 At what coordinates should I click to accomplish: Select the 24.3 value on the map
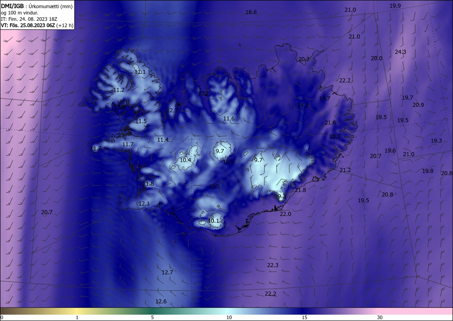pyautogui.click(x=400, y=52)
